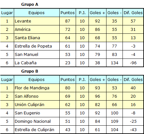Select the Santa Eliana row name
144x134 pixels.
(x=37, y=38)
